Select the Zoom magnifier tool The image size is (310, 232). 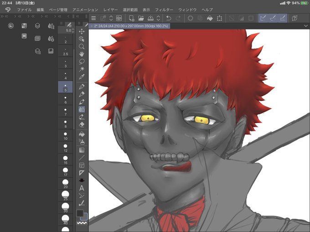[x=82, y=46]
